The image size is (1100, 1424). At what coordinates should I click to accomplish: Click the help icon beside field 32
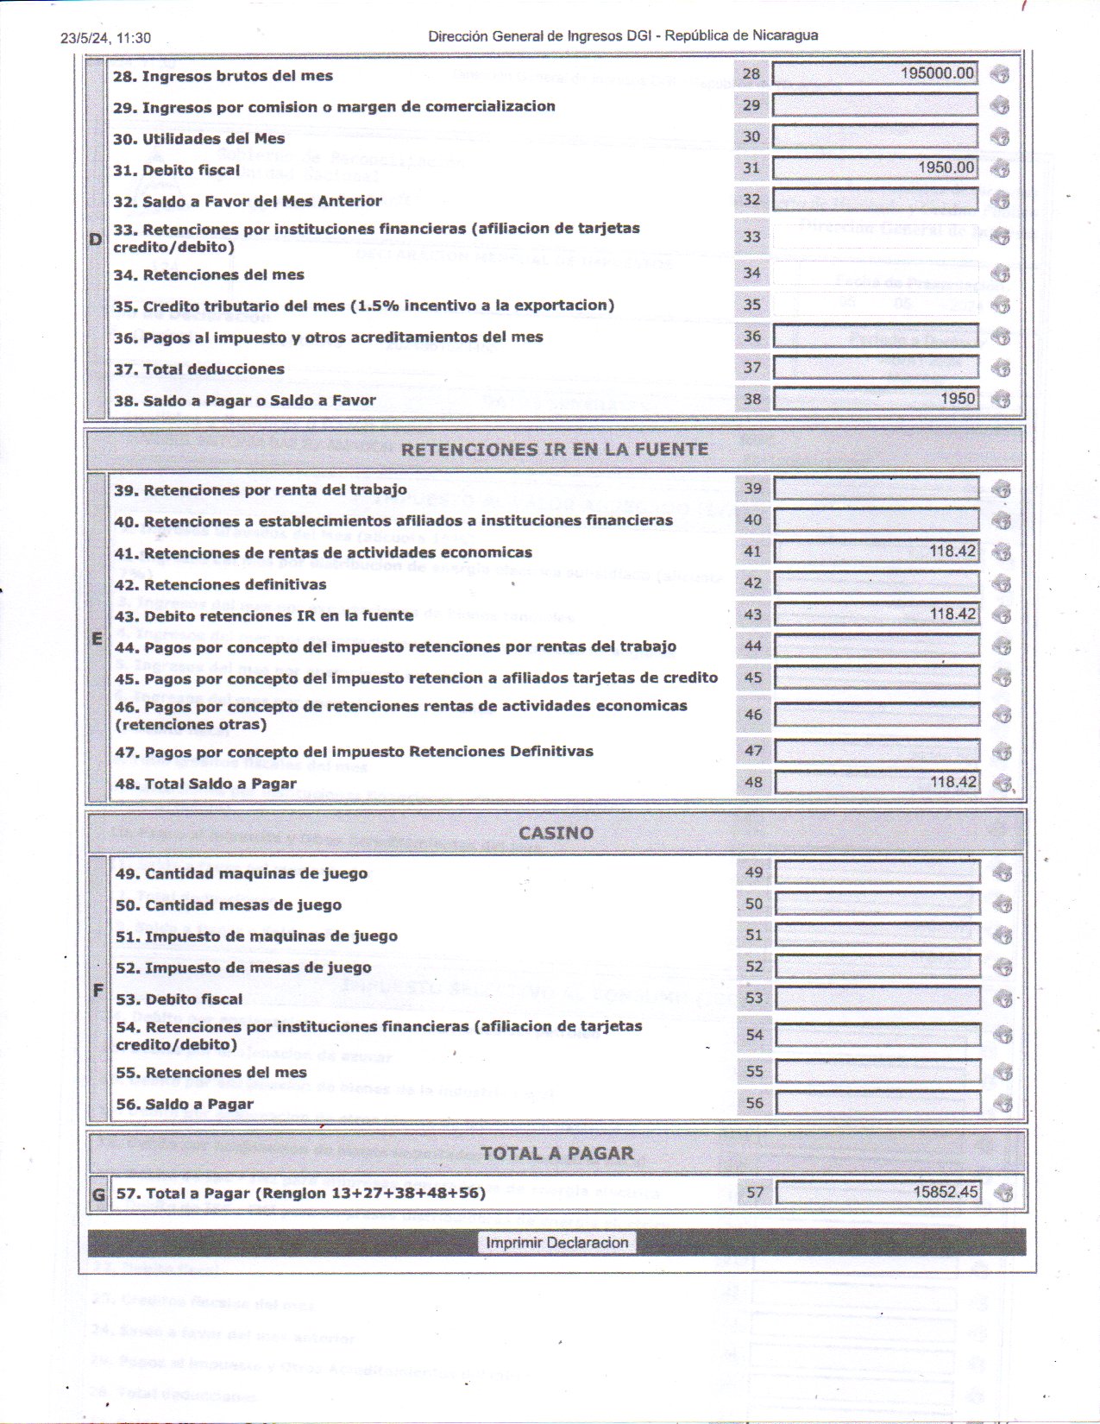point(999,200)
